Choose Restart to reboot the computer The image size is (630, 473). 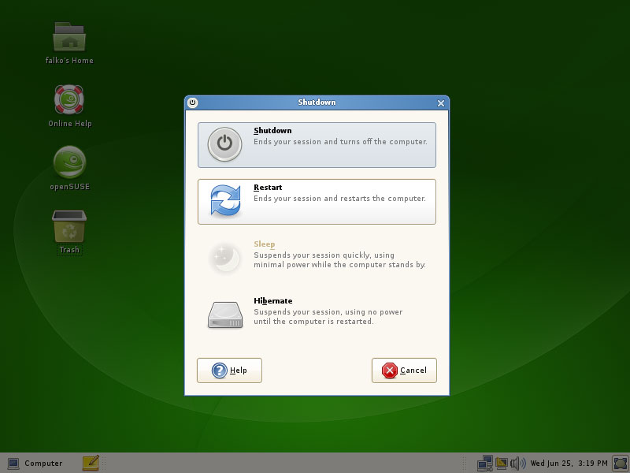click(x=317, y=202)
